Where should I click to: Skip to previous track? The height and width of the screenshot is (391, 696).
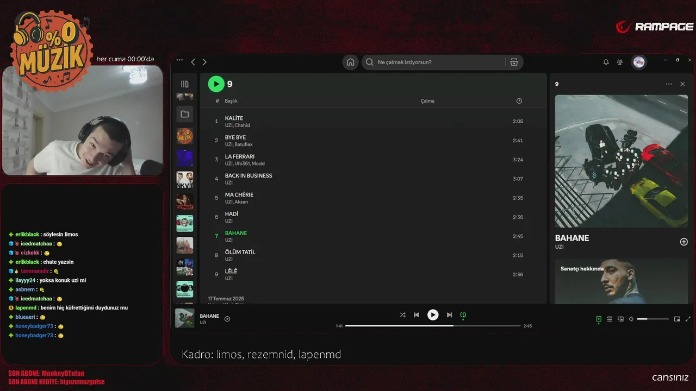click(x=417, y=315)
